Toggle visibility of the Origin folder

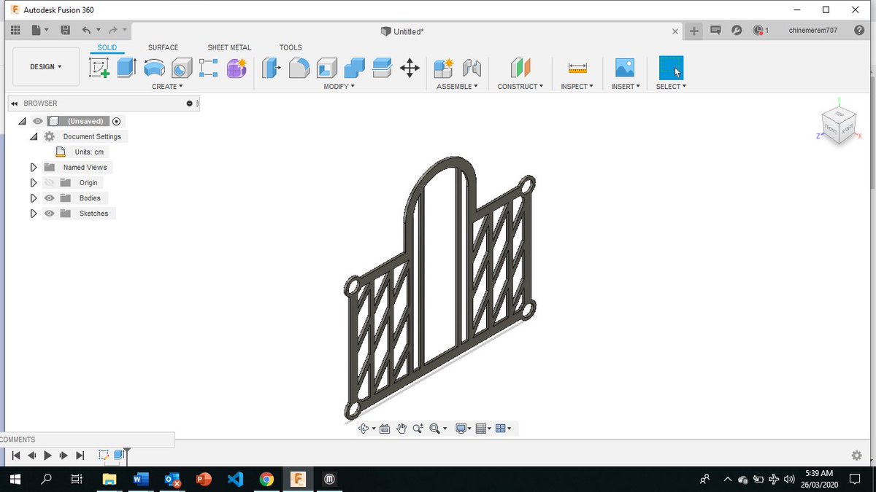coord(50,182)
